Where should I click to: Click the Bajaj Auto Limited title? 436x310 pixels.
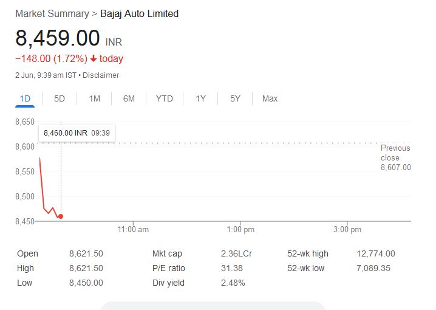pos(139,13)
